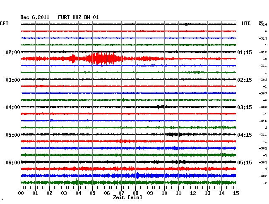Click the UTC time label '03:15'
The height and width of the screenshot is (204, 269).
coord(245,107)
